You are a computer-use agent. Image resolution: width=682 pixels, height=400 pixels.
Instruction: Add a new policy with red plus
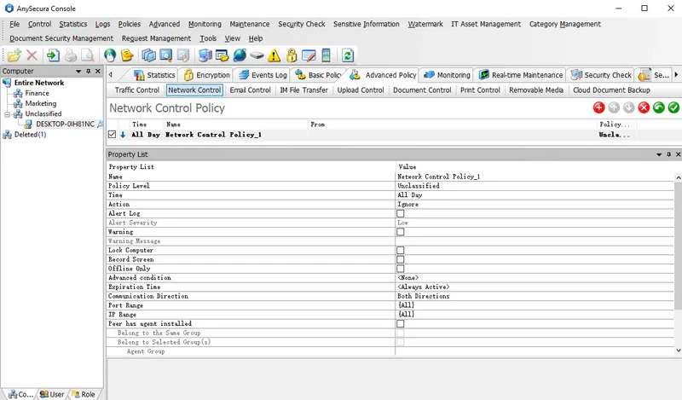point(599,107)
